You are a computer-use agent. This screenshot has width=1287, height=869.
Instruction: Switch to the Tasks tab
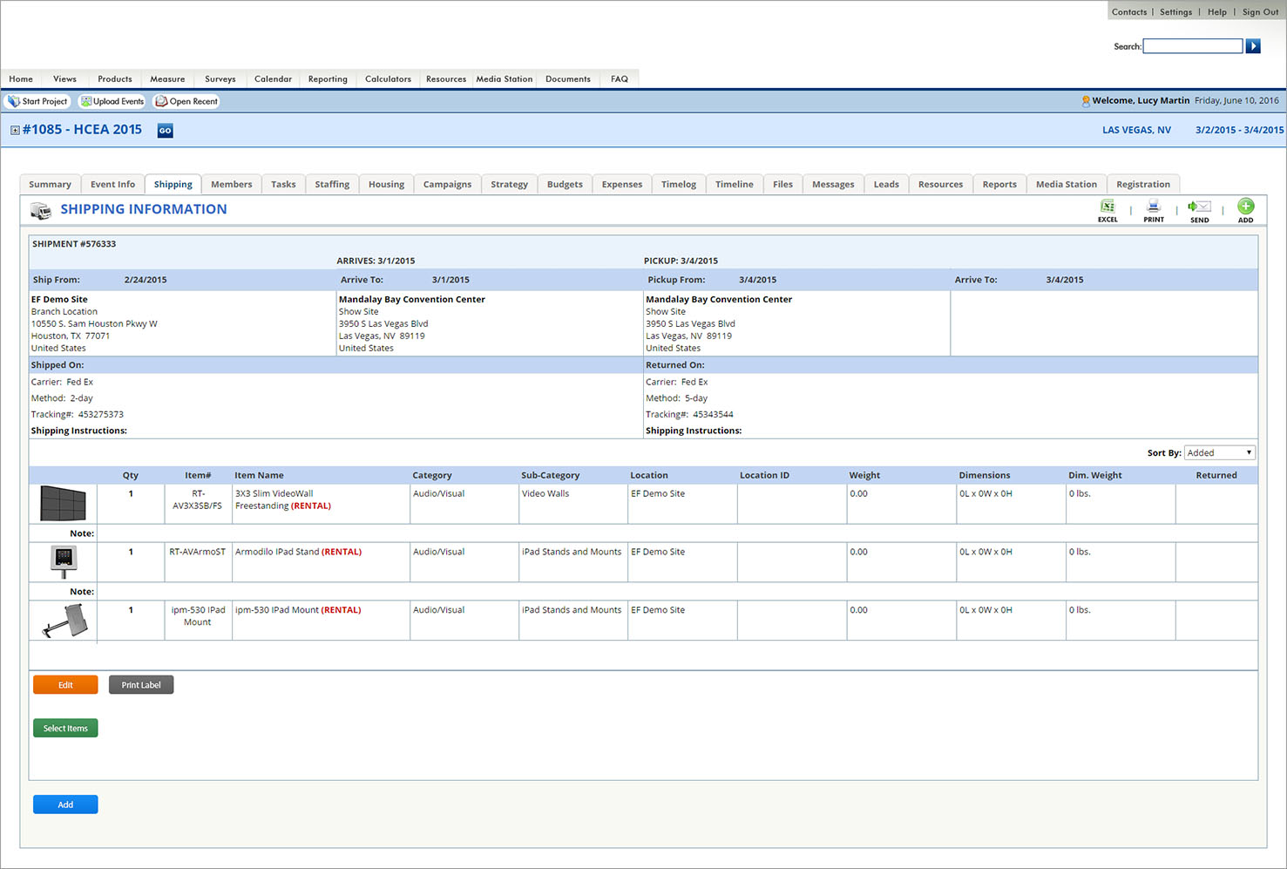[x=283, y=184]
